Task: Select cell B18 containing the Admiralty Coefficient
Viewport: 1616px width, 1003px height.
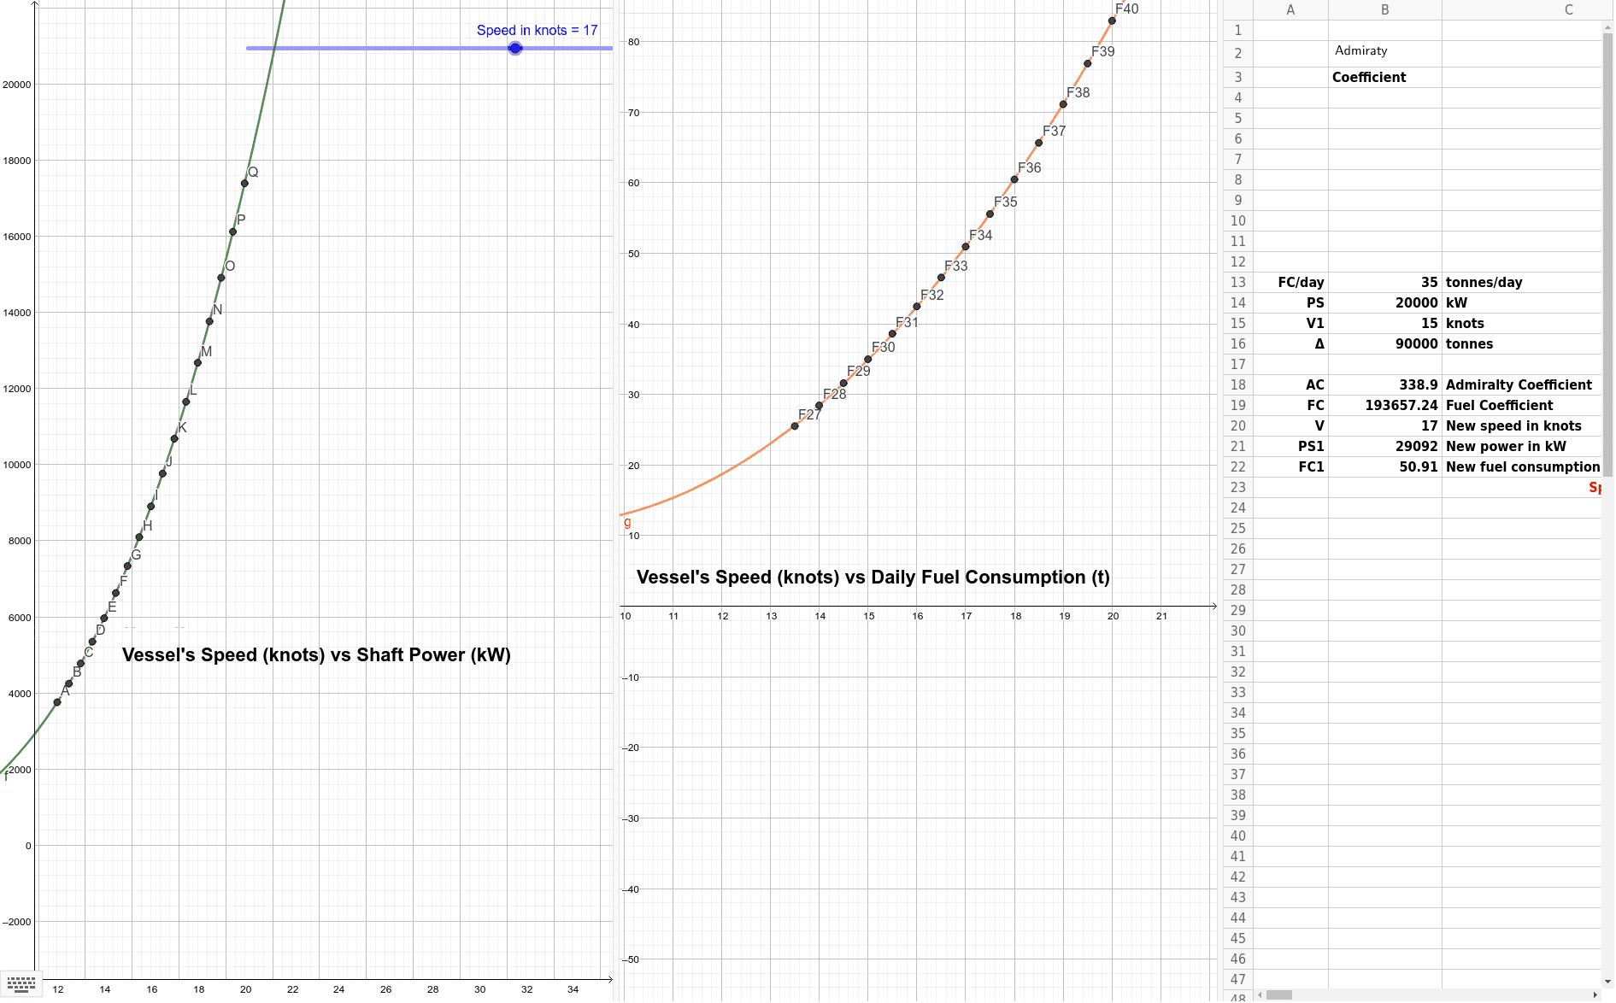Action: (1384, 384)
